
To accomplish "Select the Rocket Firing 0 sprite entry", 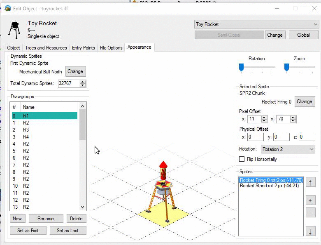I will [271, 180].
